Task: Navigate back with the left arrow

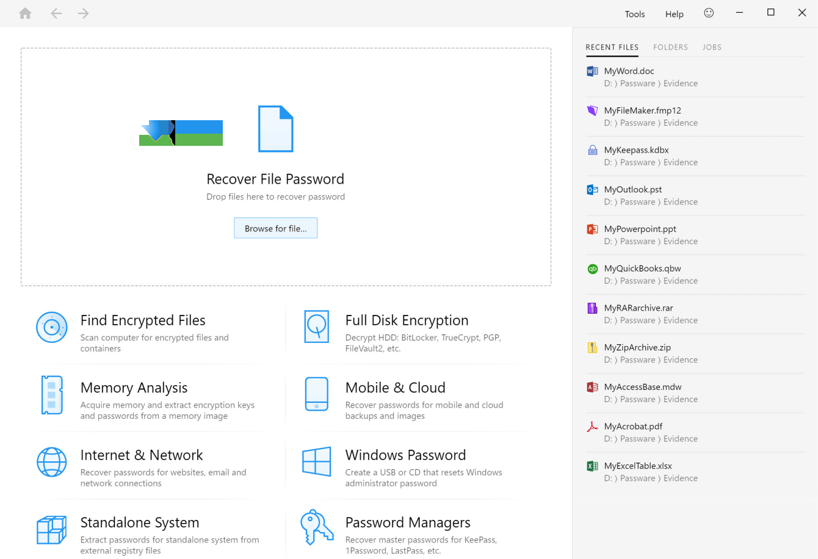Action: (56, 13)
